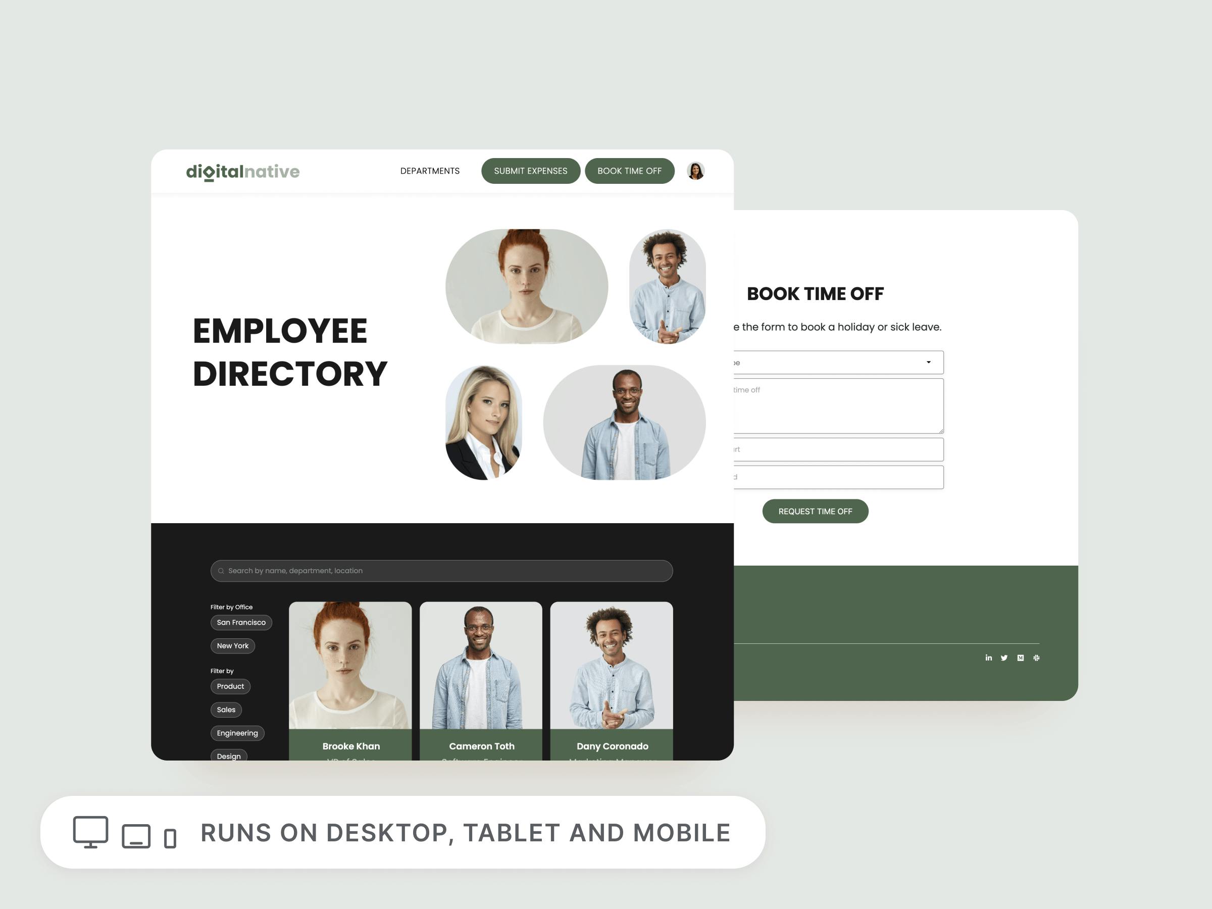
Task: Click the search magnifier icon
Action: point(221,571)
